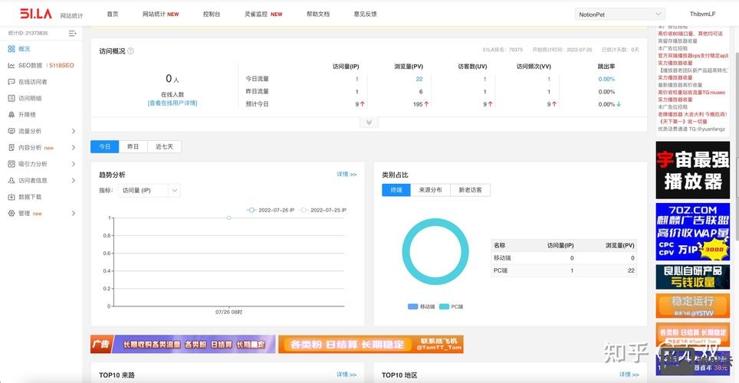Open 详情 link in TOP10 地区
The height and width of the screenshot is (383, 739).
pyautogui.click(x=629, y=375)
